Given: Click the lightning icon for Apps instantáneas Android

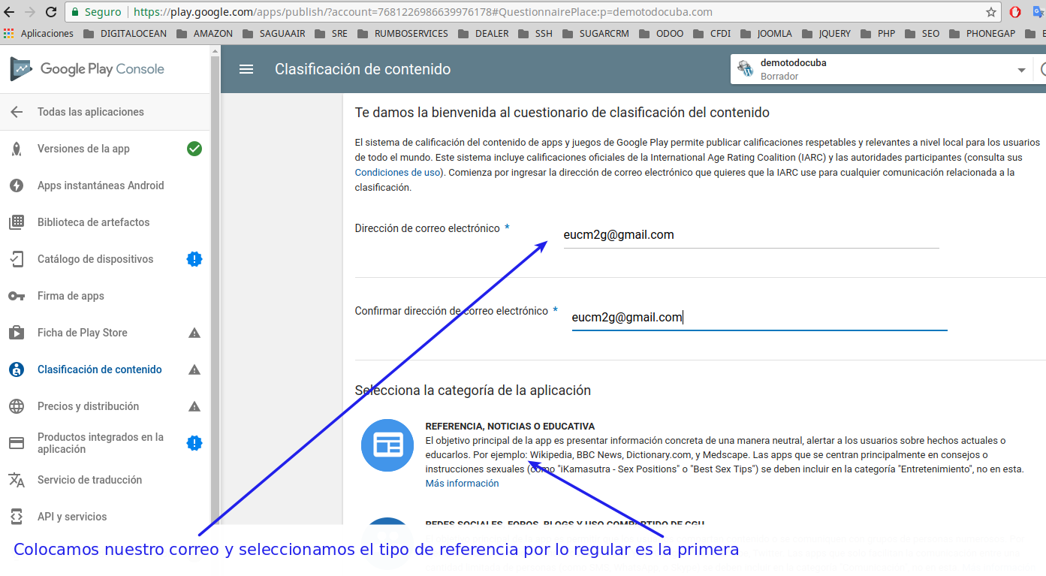Looking at the screenshot, I should point(17,185).
